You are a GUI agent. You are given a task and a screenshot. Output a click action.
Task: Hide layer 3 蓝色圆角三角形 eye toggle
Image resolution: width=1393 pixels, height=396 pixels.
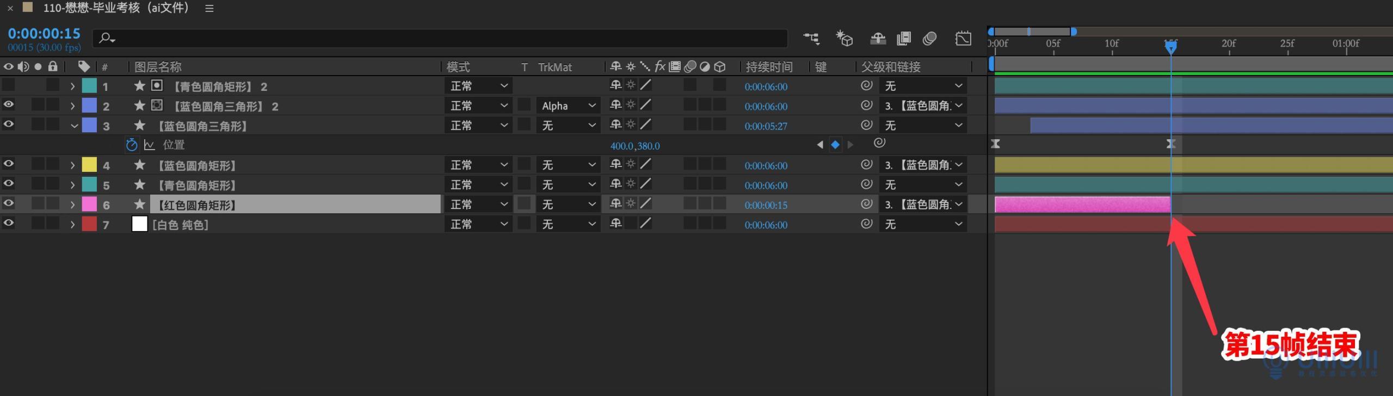9,124
